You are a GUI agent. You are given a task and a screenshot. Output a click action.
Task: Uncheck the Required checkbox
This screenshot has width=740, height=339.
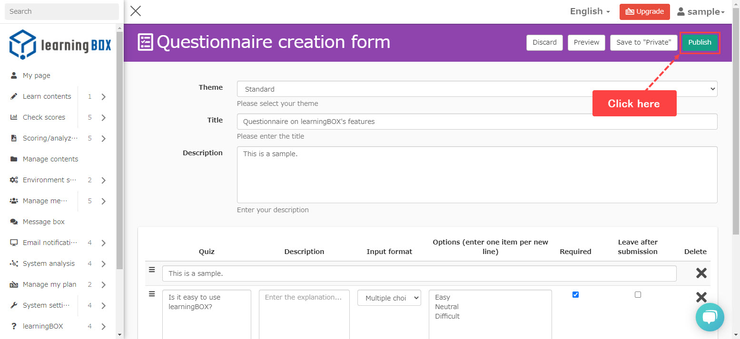coord(575,295)
